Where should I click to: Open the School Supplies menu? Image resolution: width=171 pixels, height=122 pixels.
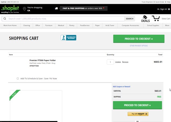153,25
